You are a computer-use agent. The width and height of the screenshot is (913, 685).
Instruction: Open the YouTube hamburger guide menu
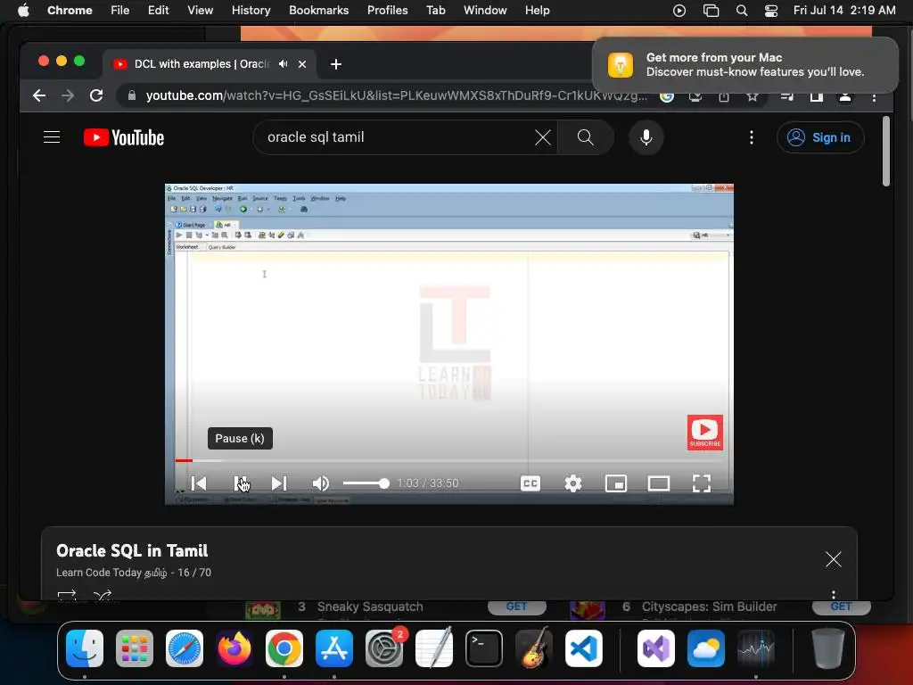[52, 137]
